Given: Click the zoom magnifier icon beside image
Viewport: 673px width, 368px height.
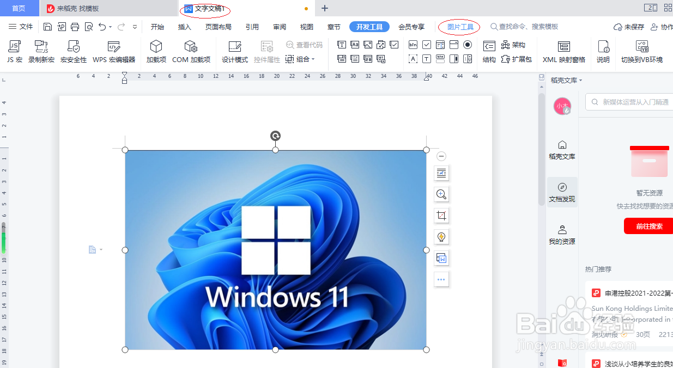Looking at the screenshot, I should (441, 194).
